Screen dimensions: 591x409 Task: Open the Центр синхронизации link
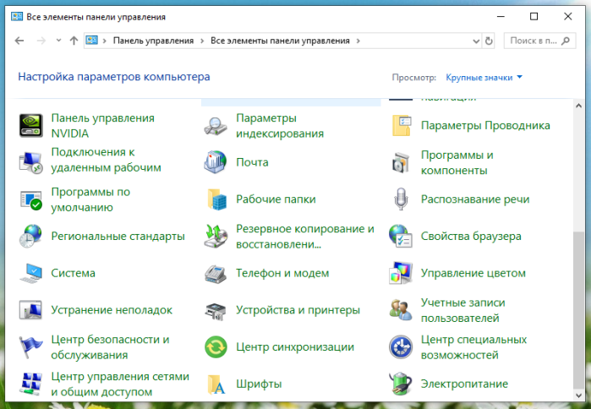[295, 346]
